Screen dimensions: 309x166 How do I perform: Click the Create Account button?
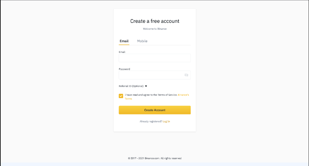pos(155,110)
